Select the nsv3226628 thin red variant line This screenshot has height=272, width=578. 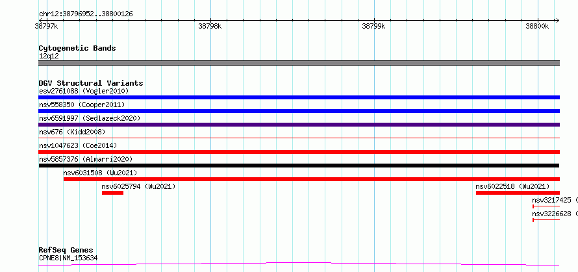(546, 220)
